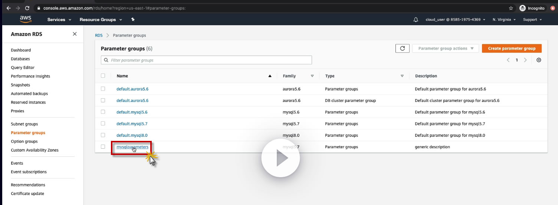Viewport: 558px width, 205px height.
Task: Open the notifications bell icon
Action: (416, 20)
